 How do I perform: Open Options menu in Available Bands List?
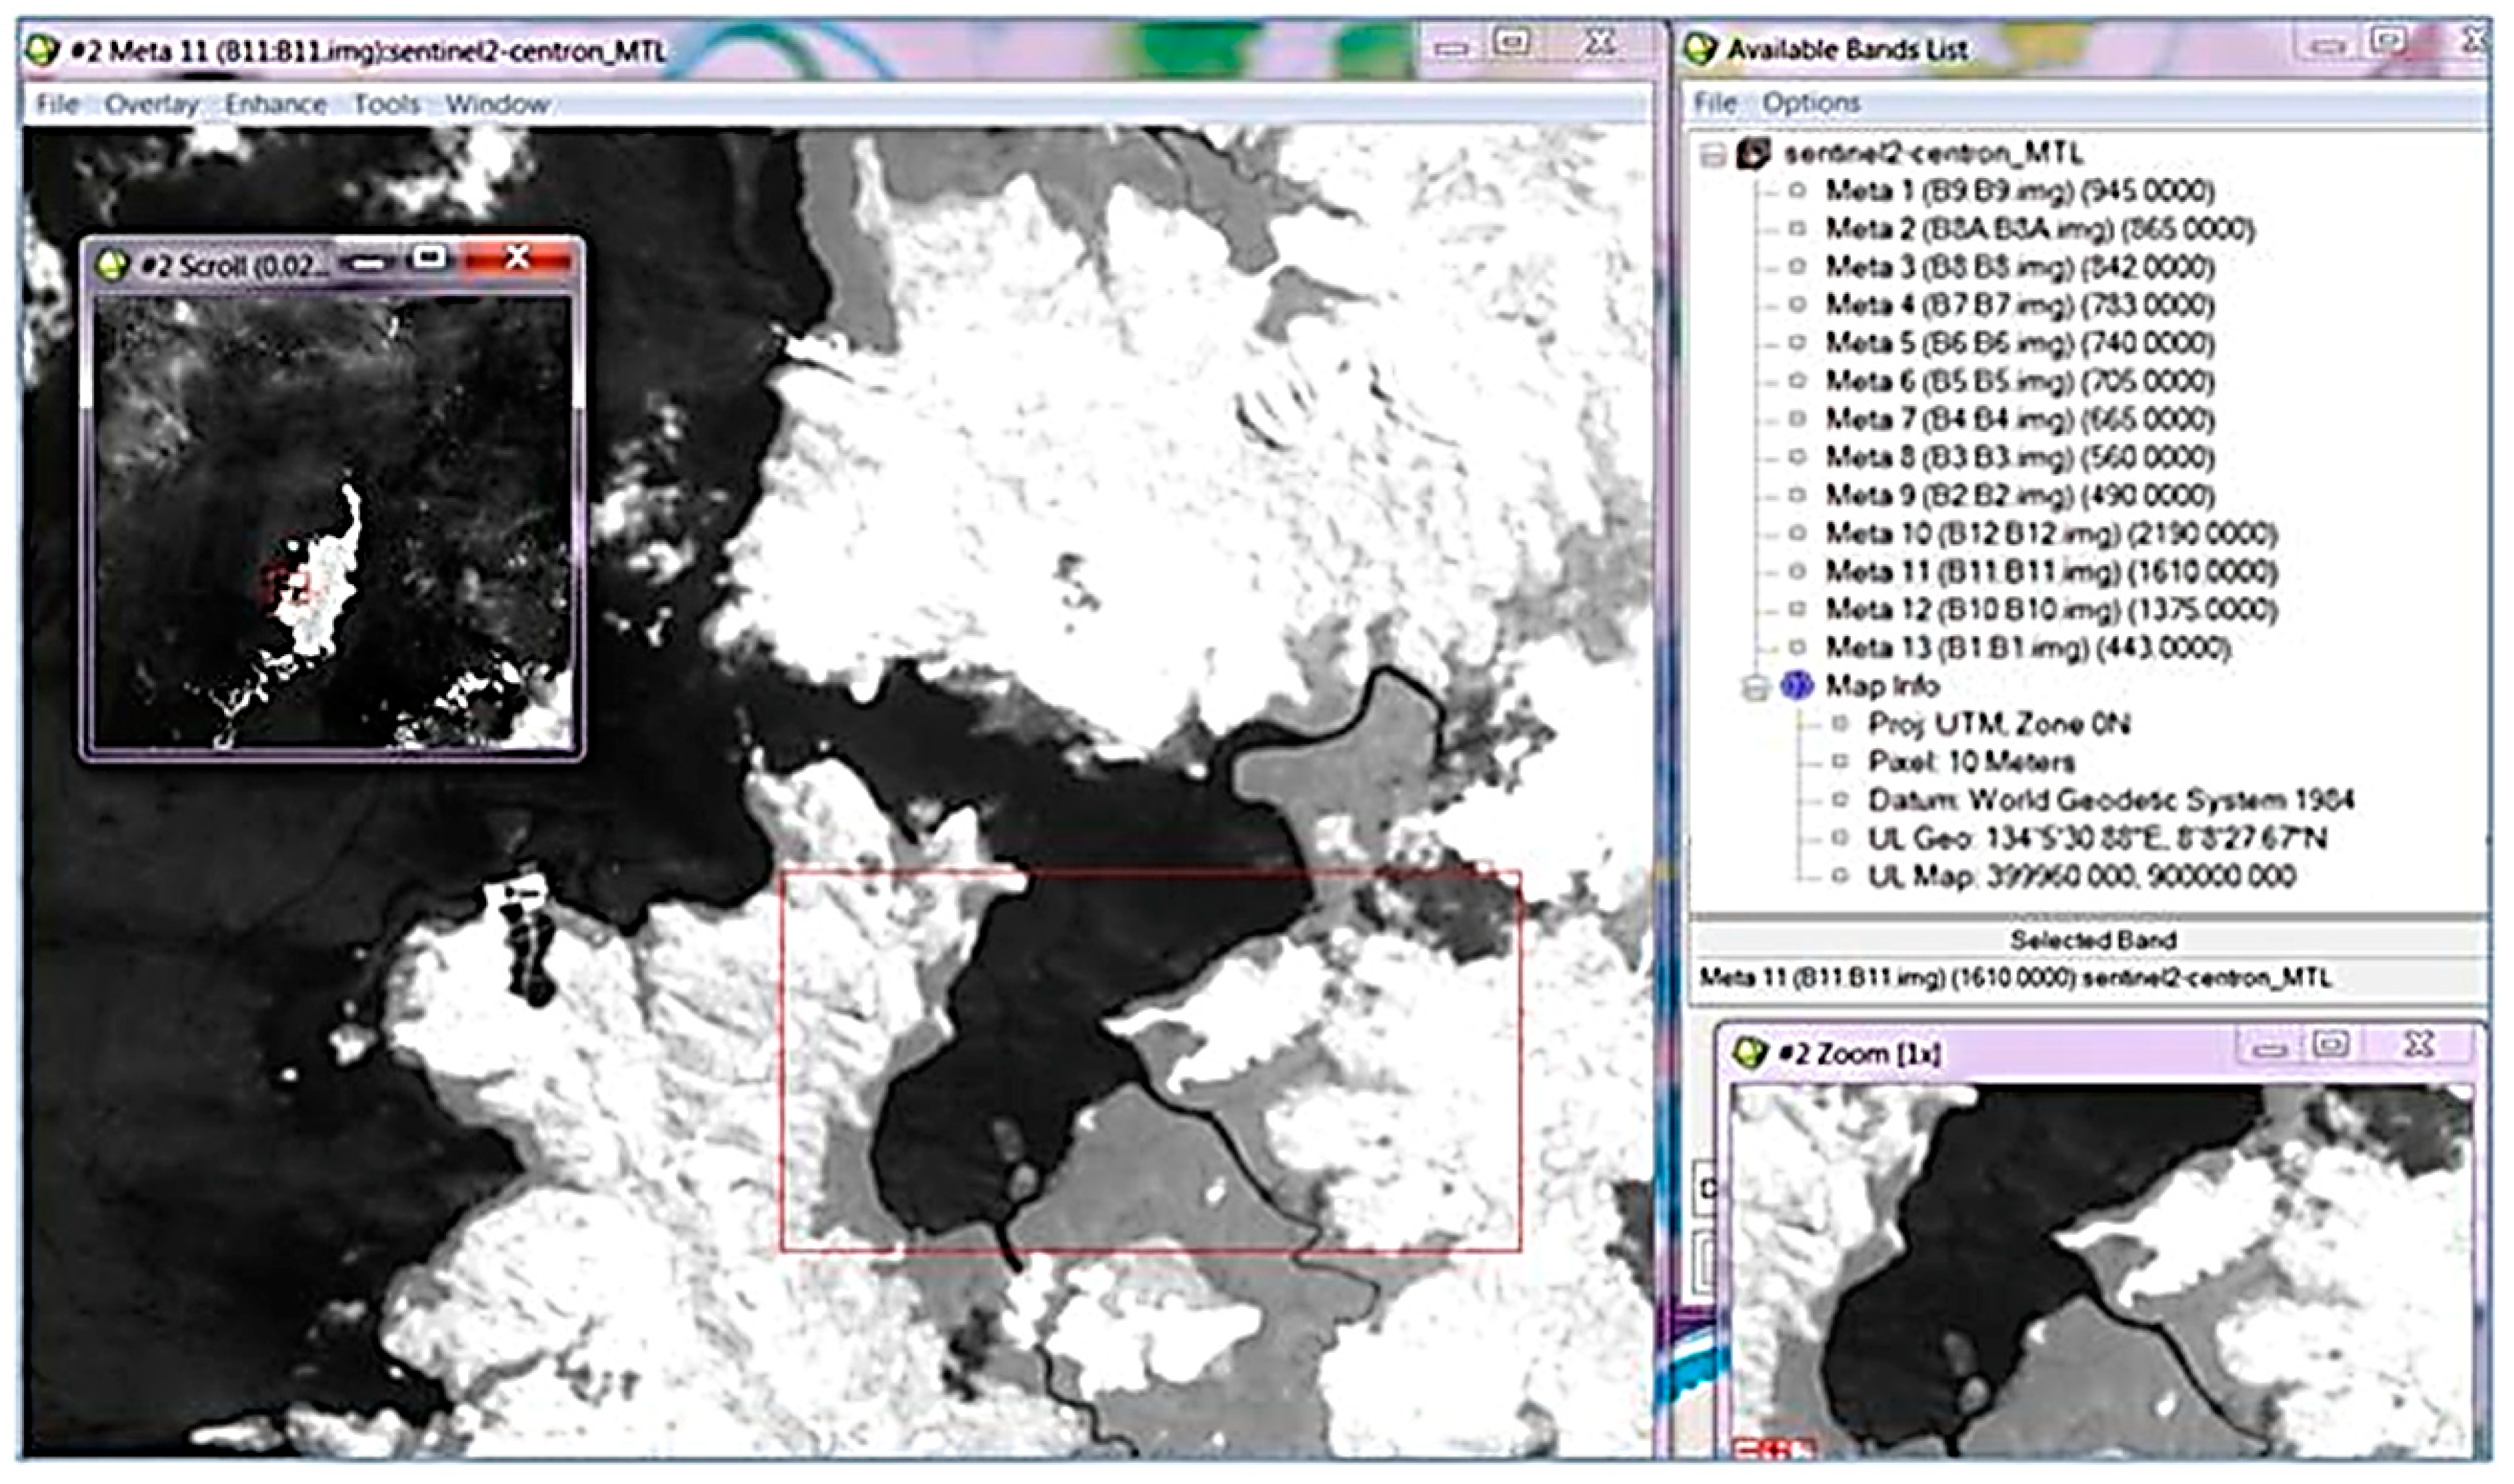(1811, 103)
